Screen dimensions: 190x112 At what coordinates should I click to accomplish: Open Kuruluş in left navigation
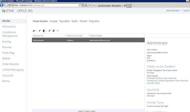pos(7,42)
